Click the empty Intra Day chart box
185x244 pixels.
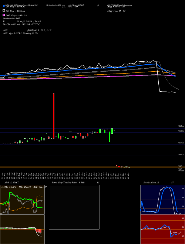tap(74, 207)
